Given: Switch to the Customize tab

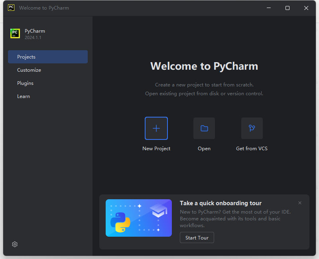Looking at the screenshot, I should coord(48,70).
